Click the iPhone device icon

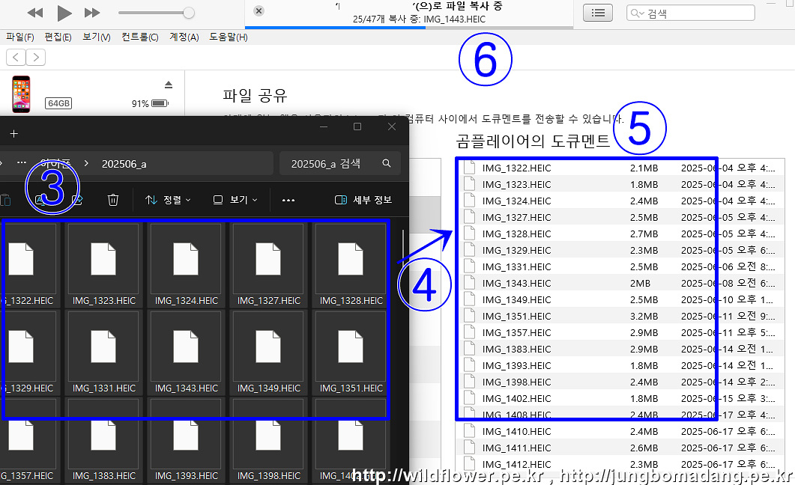(x=21, y=94)
